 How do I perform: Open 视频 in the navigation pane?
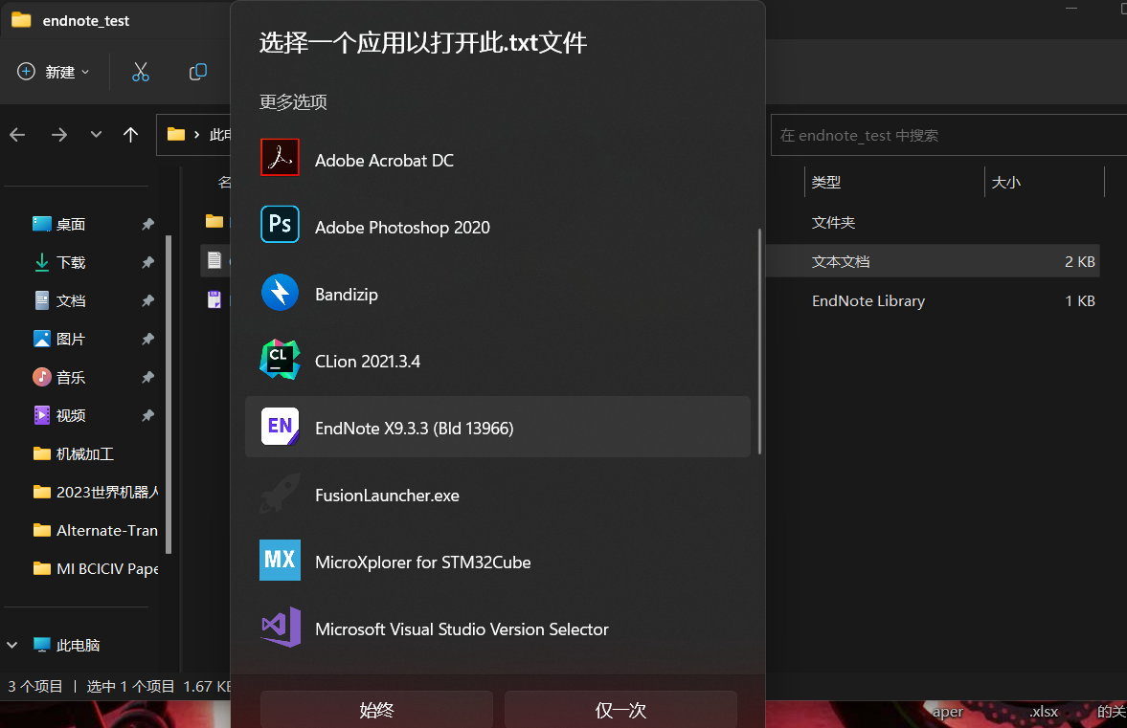tap(71, 415)
